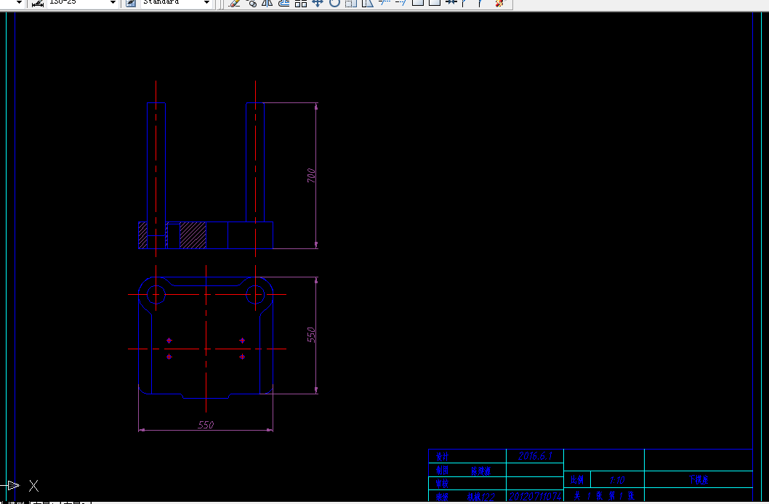Click the date 2016.6.1 in title block
The width and height of the screenshot is (769, 504).
point(535,456)
